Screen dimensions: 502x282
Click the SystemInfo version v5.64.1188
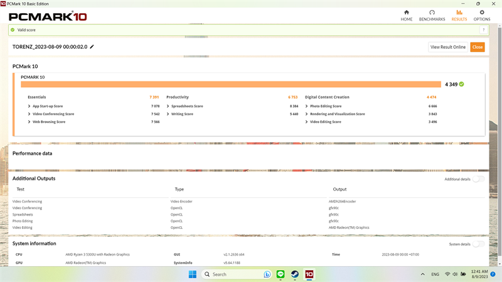pos(232,263)
